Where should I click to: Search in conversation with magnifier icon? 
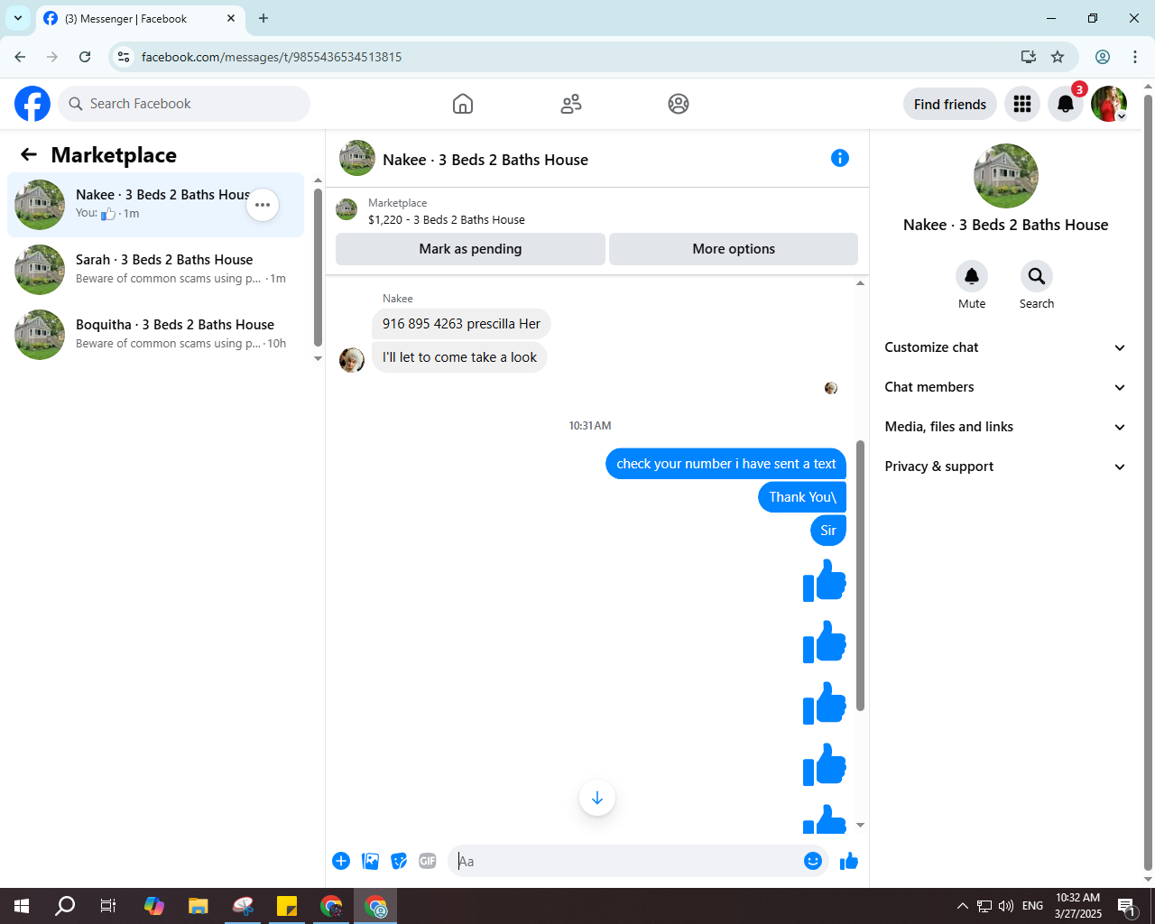click(1037, 276)
